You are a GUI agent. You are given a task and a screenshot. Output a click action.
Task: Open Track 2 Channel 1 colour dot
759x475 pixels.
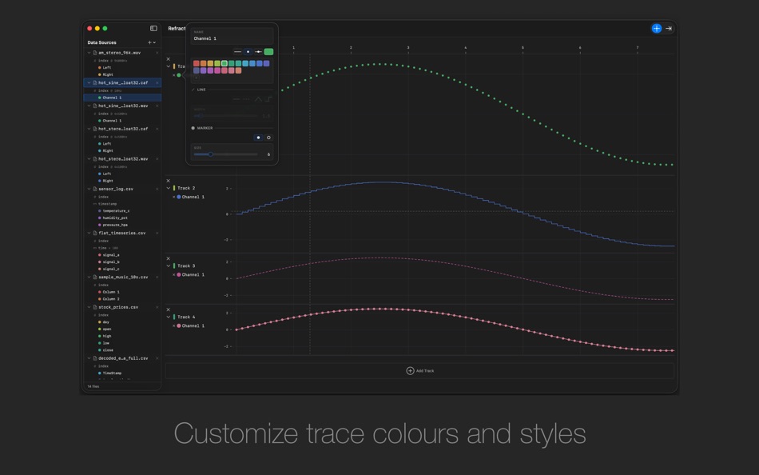(179, 198)
